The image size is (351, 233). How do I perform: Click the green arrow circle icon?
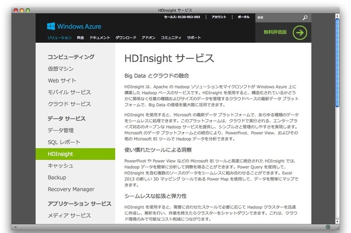coord(300,33)
